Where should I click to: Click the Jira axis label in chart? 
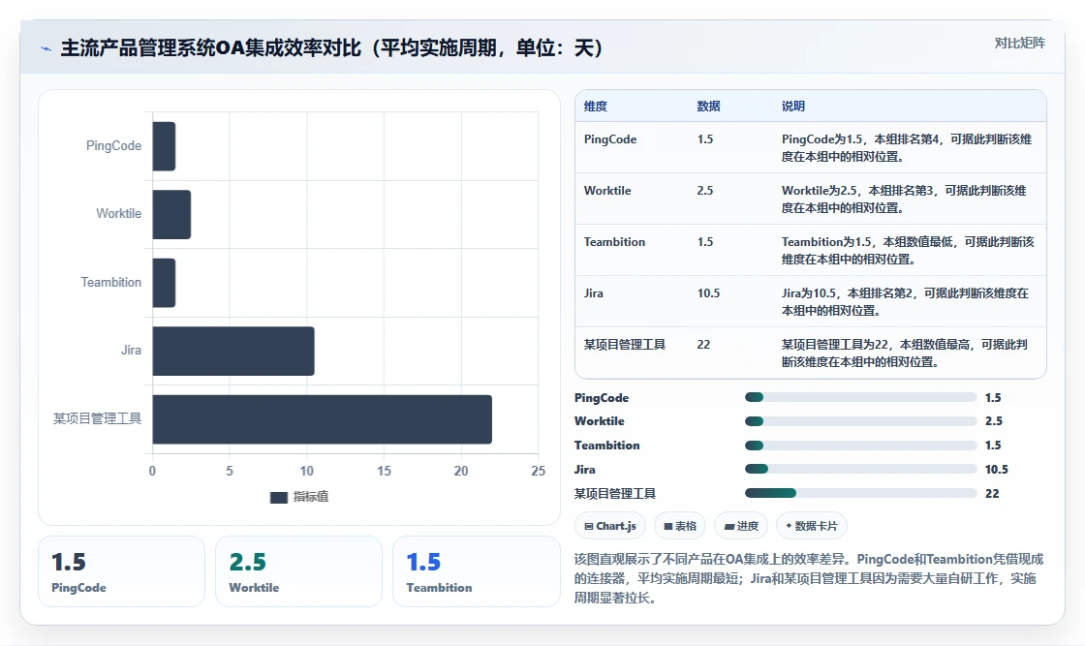(x=132, y=350)
